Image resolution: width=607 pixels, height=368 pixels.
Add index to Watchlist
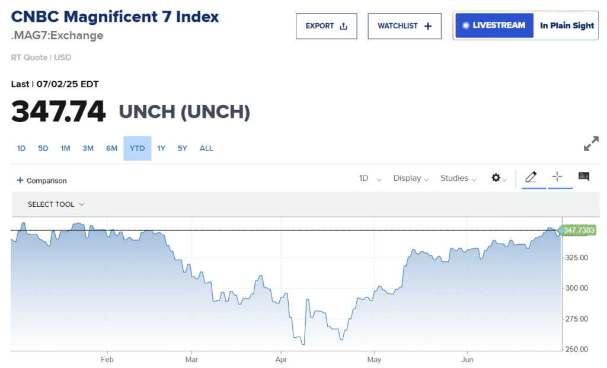pos(404,26)
